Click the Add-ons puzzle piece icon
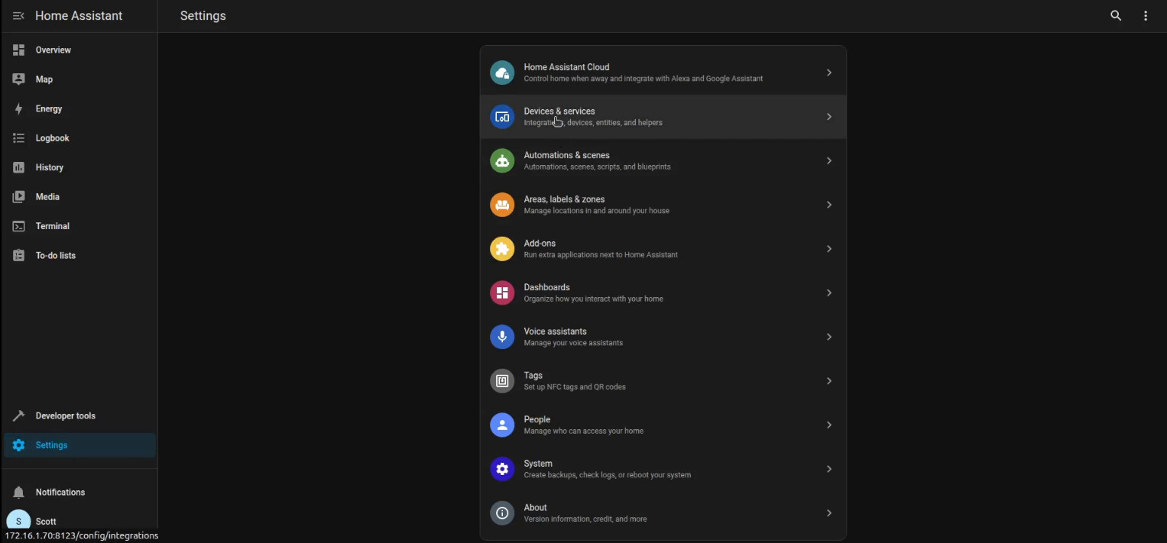1167x543 pixels. pyautogui.click(x=502, y=249)
